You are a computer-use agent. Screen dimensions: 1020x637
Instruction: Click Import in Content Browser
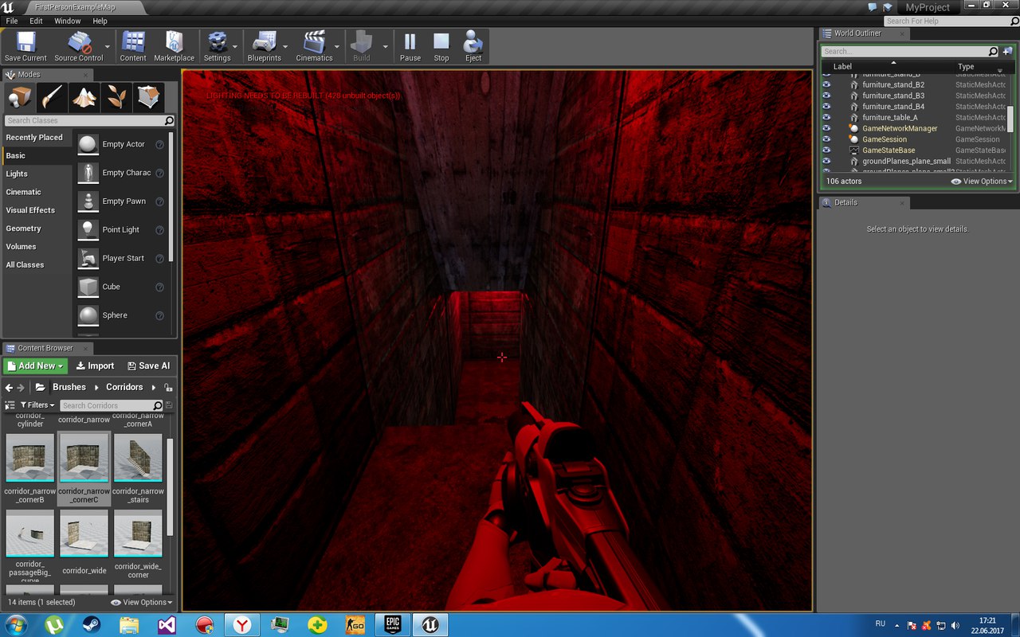(95, 366)
